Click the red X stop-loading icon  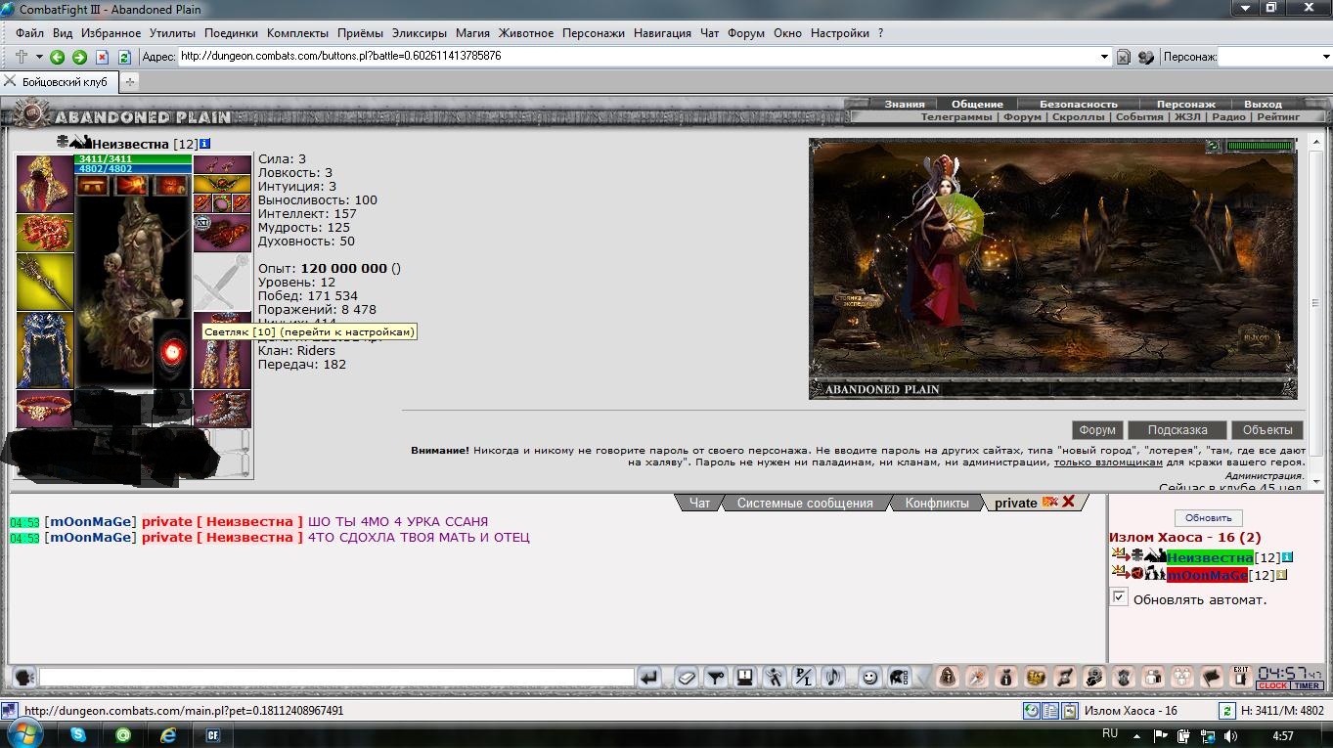tap(102, 57)
